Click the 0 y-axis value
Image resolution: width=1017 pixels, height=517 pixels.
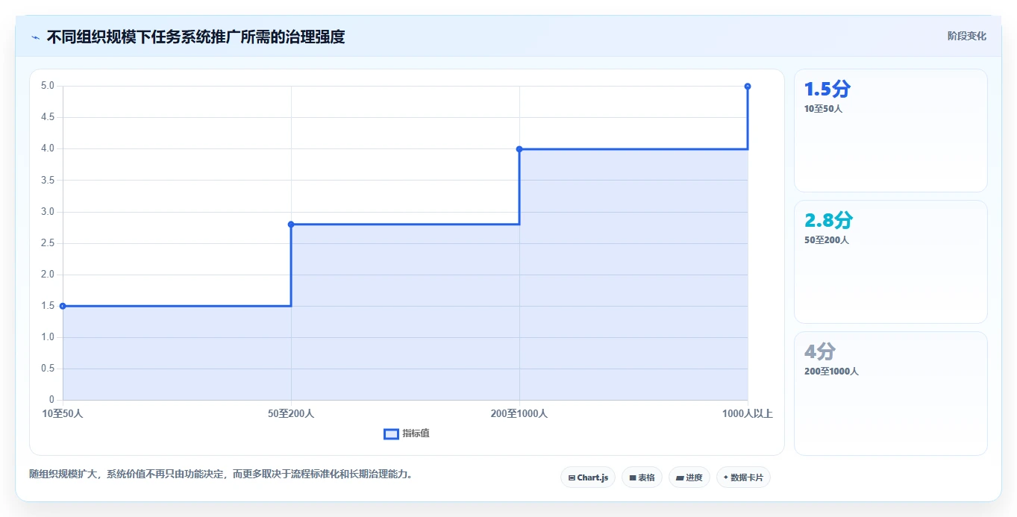[x=52, y=400]
